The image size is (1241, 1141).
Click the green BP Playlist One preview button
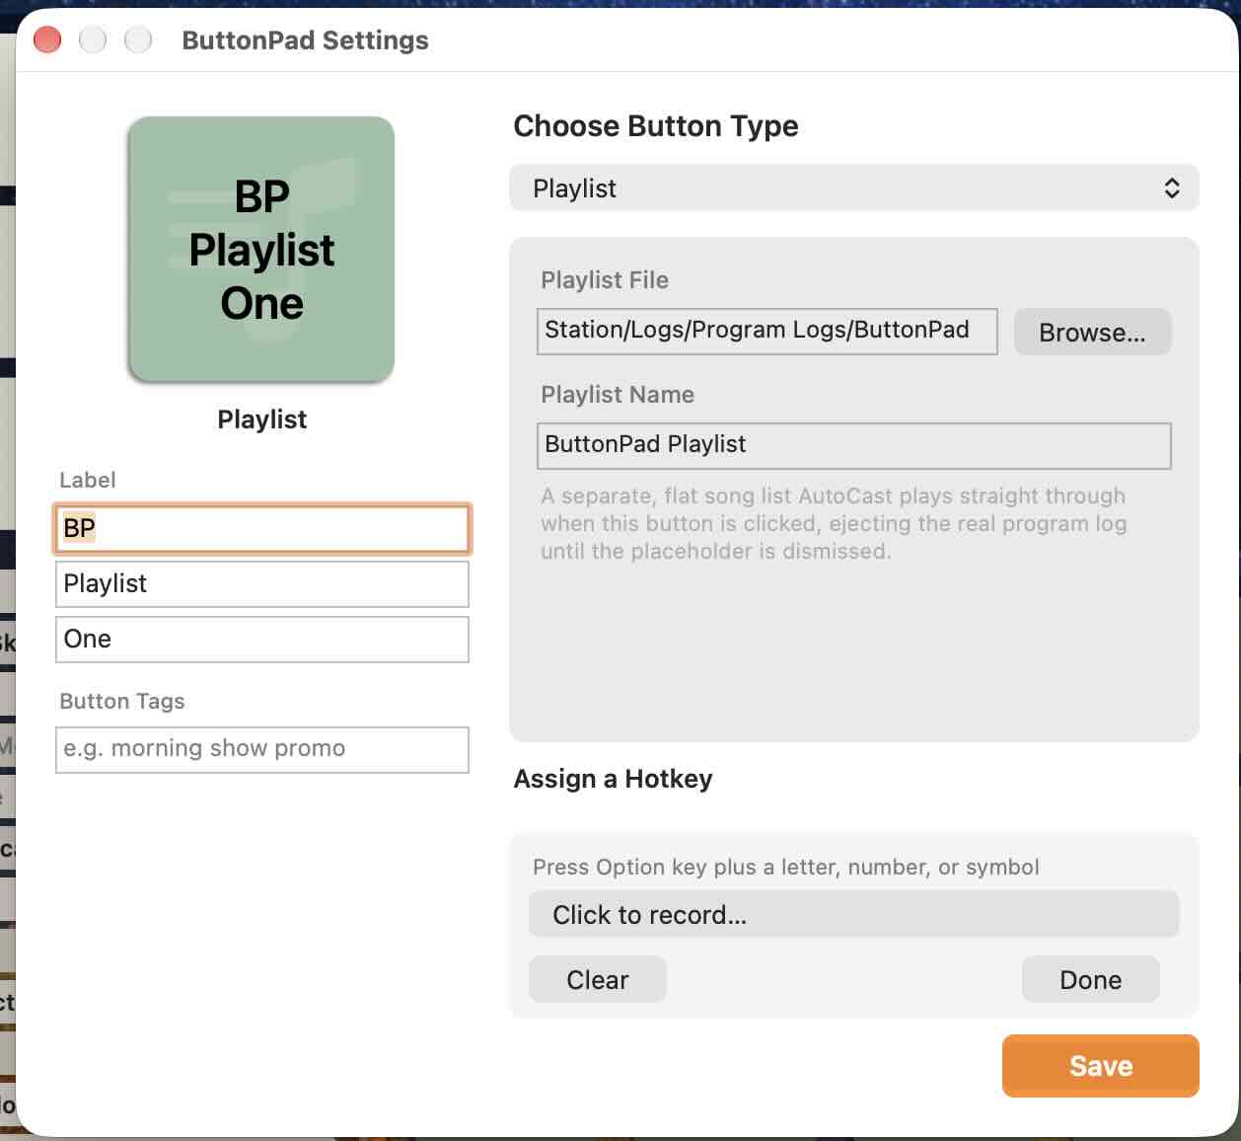pos(261,249)
